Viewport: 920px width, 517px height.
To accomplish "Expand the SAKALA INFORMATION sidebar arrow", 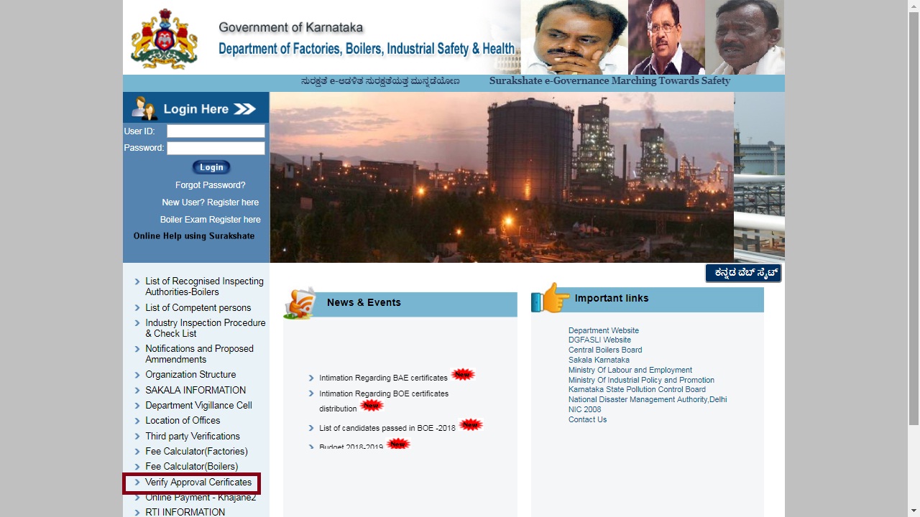I will pyautogui.click(x=138, y=390).
